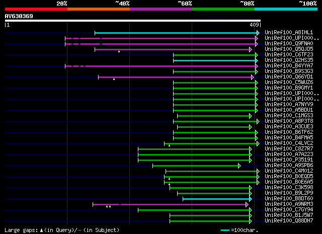Image resolution: width=322 pixels, height=234 pixels.
Task: Open hit UniRef100_Q5QJD5
Action: tap(289, 49)
